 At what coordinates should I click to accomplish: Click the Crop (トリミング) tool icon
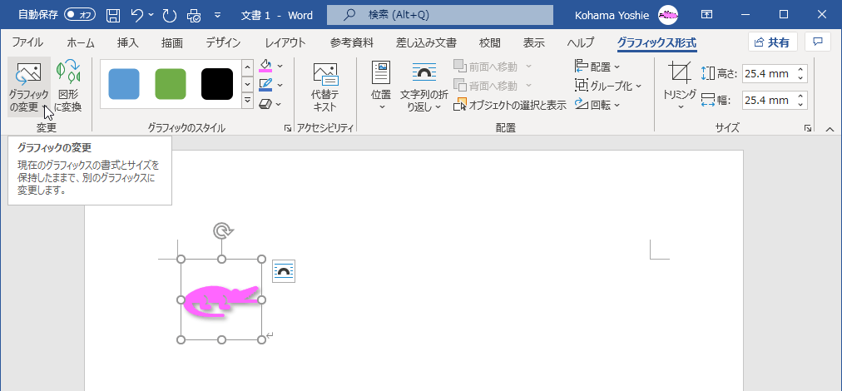(680, 73)
